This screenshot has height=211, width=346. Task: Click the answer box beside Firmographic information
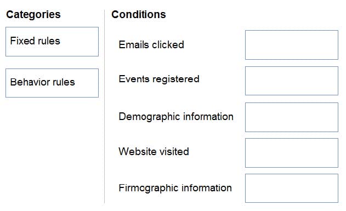pyautogui.click(x=292, y=189)
